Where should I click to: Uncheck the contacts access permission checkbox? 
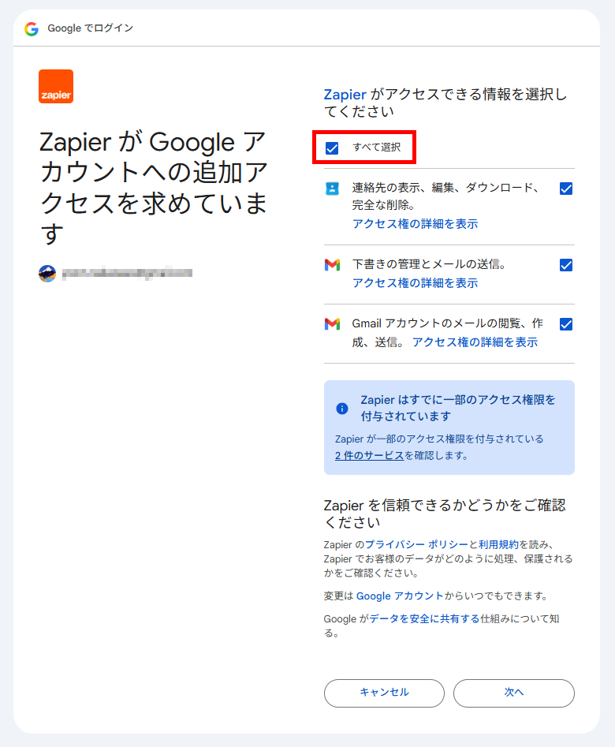(566, 189)
